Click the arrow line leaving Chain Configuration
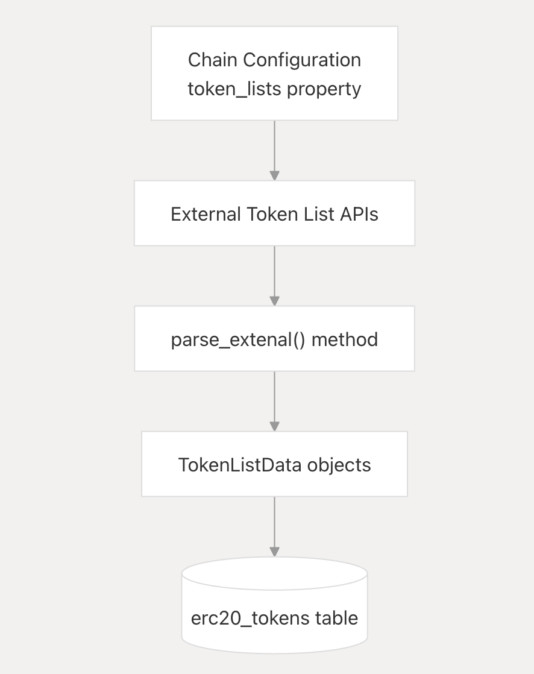 [x=274, y=145]
